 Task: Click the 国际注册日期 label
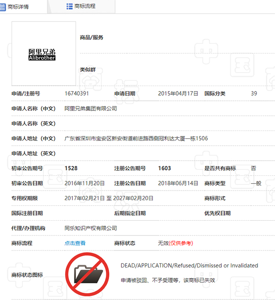[x=27, y=213]
